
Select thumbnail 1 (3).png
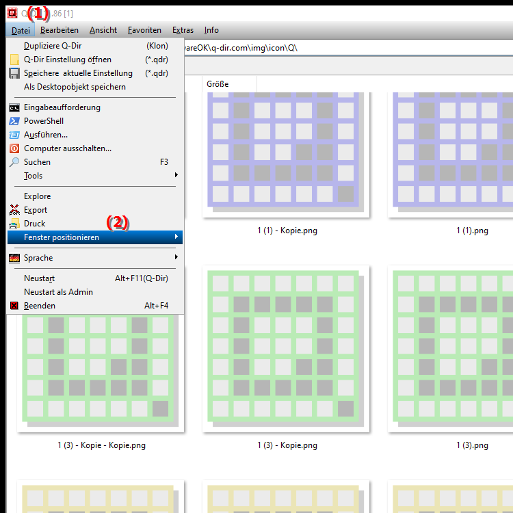450,349
